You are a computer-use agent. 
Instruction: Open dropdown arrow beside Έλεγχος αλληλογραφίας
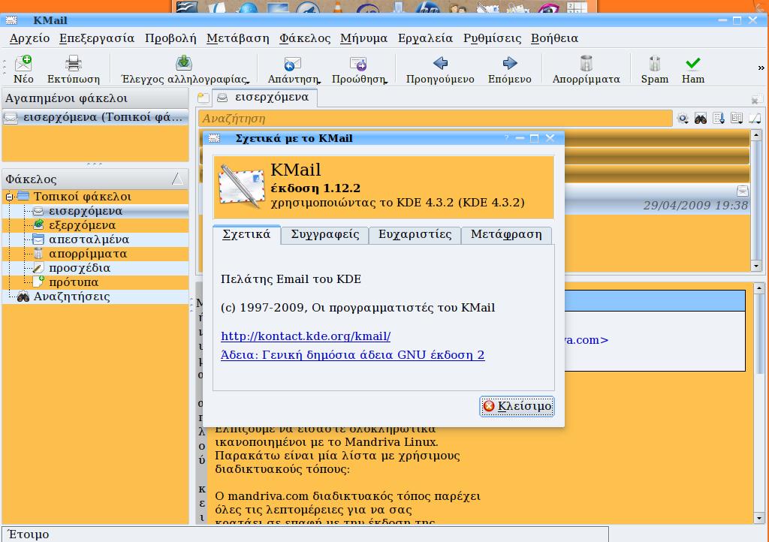pyautogui.click(x=248, y=82)
